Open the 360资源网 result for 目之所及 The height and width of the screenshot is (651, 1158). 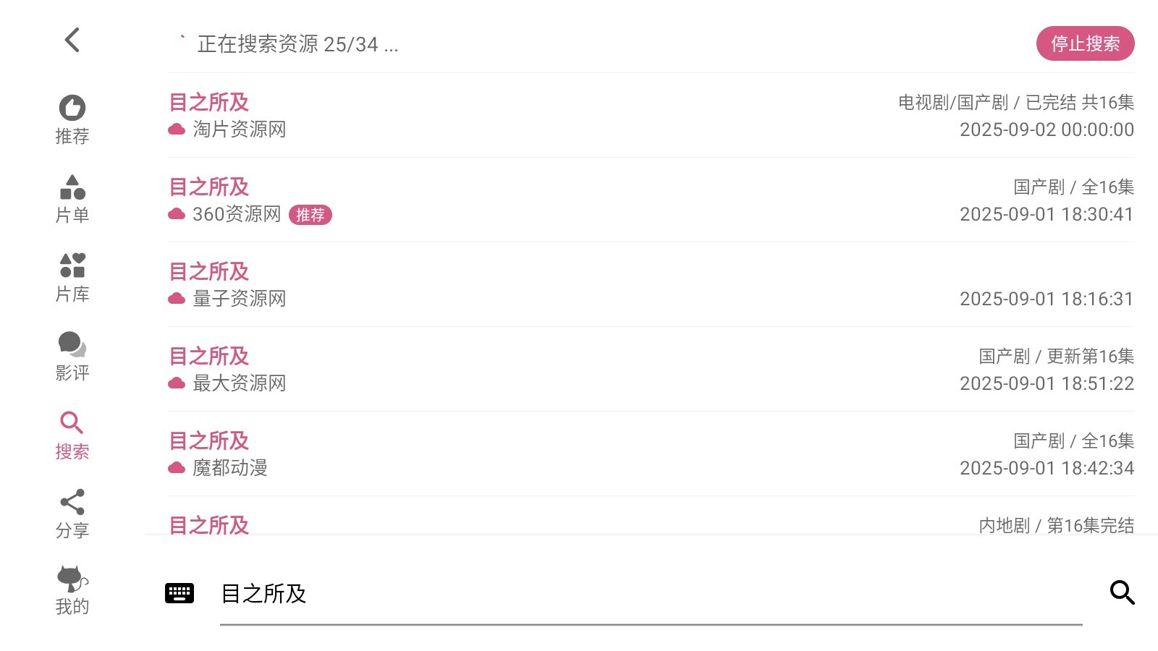(x=650, y=200)
